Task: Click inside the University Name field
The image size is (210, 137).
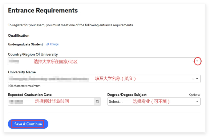Action: click(104, 79)
